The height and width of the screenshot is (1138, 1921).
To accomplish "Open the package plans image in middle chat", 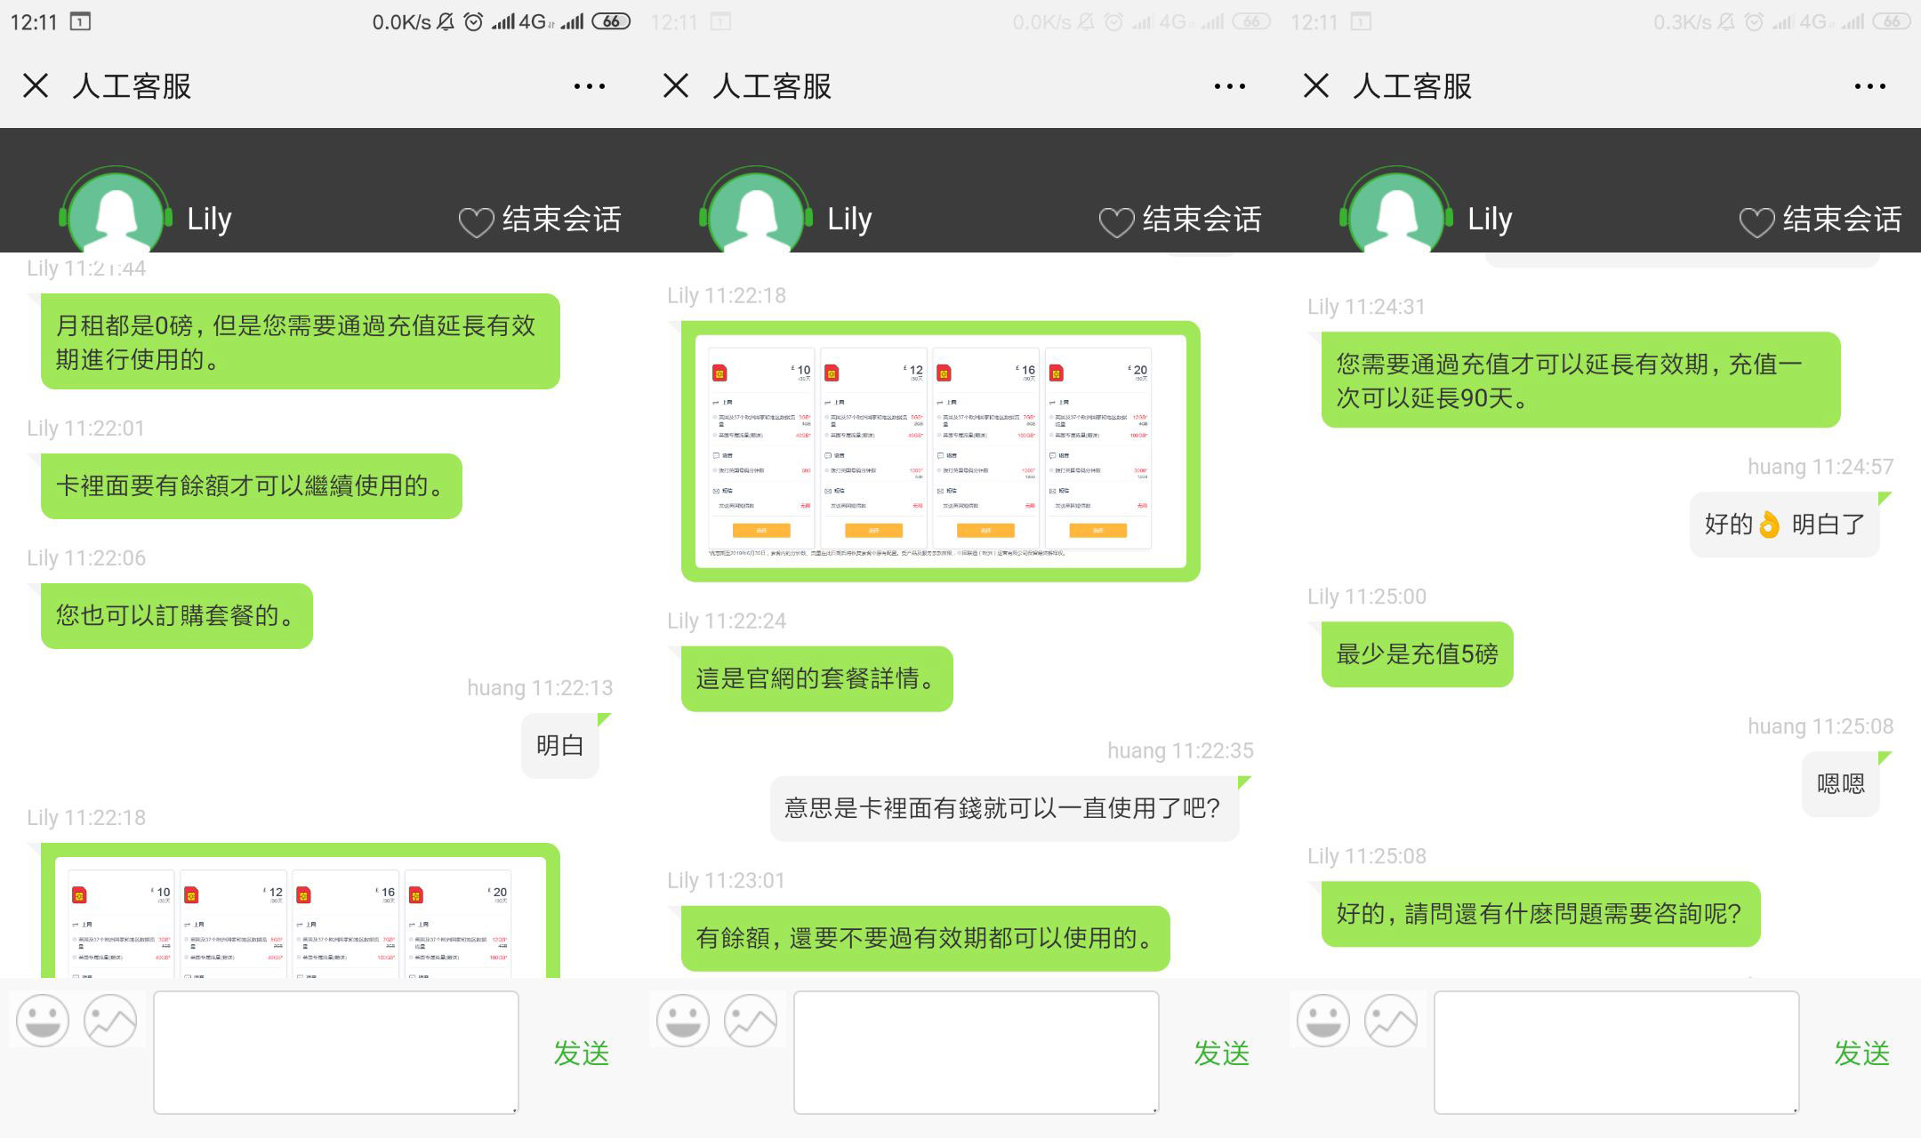I will coord(940,451).
